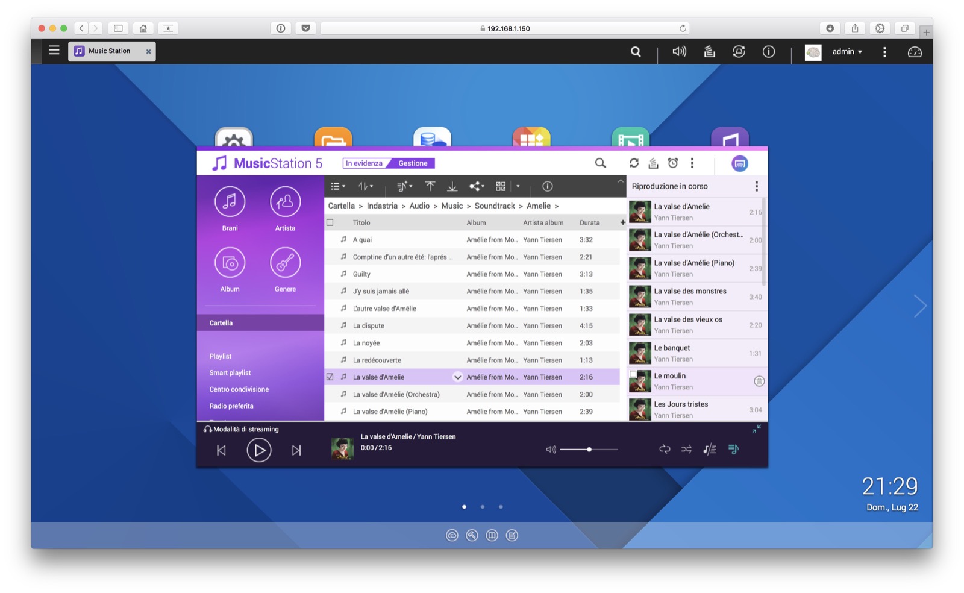The height and width of the screenshot is (593, 964).
Task: Switch to the Gestione tab
Action: pos(413,163)
